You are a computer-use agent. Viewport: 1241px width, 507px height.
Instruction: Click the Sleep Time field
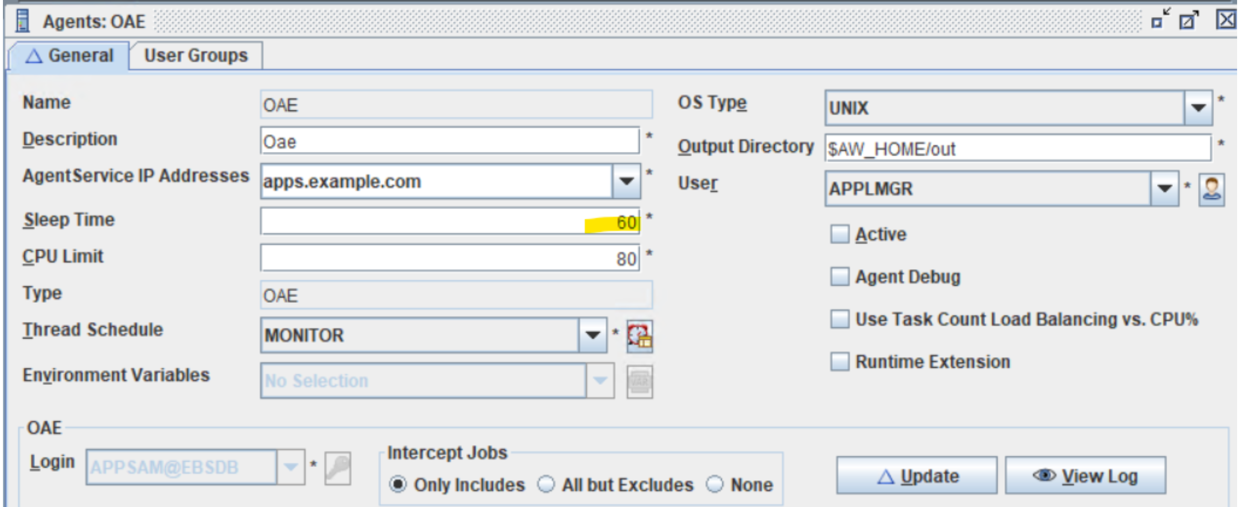pyautogui.click(x=450, y=221)
